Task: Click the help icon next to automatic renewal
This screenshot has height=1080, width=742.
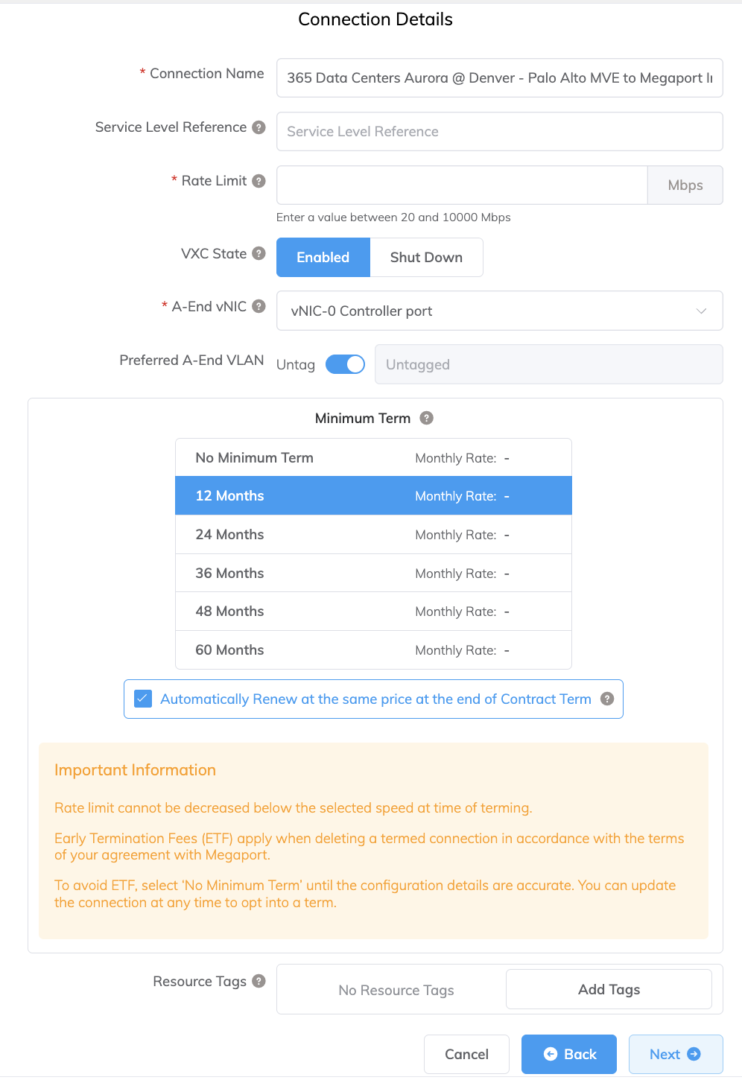Action: click(607, 699)
